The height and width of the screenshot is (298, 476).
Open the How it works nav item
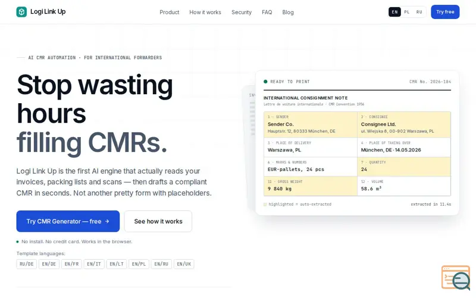tap(205, 12)
